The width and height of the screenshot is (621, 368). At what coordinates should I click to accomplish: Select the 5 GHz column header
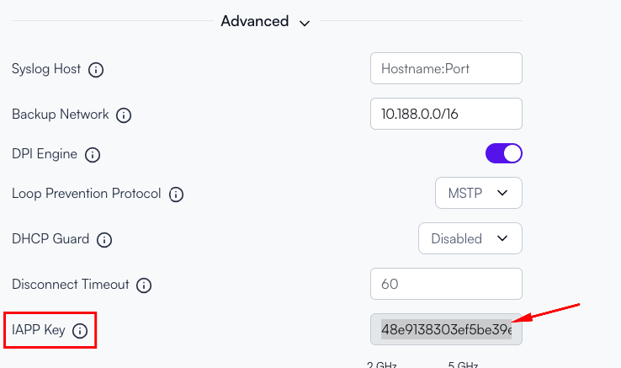tap(463, 365)
